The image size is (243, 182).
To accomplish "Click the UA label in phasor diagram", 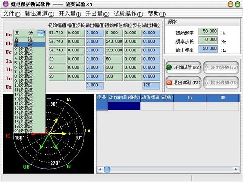I will click(87, 131).
